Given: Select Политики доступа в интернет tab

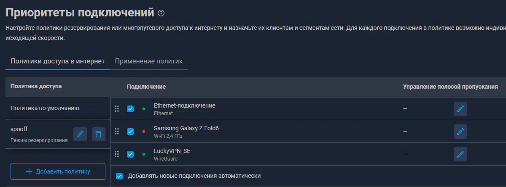Looking at the screenshot, I should point(57,61).
